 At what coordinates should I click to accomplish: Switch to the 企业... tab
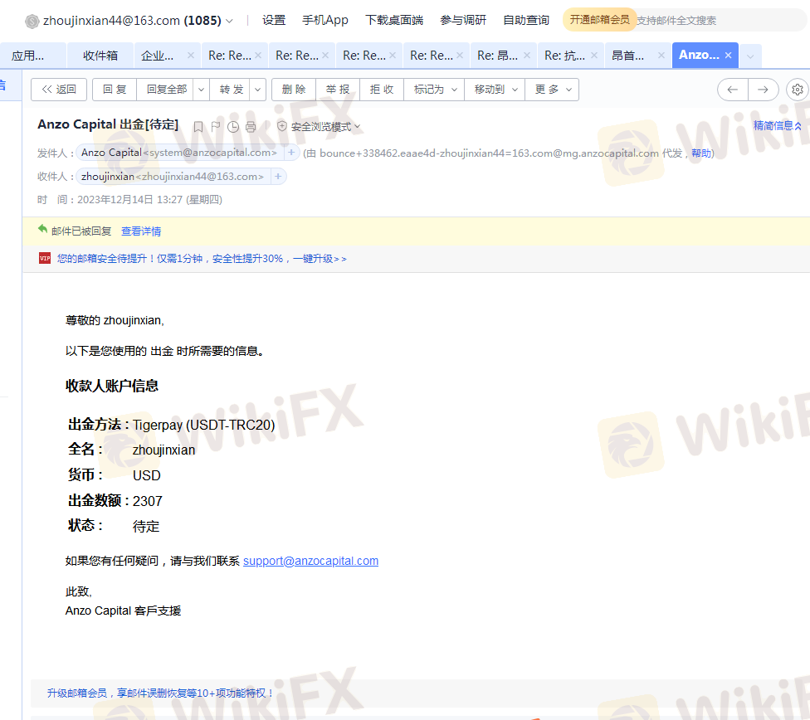(158, 56)
